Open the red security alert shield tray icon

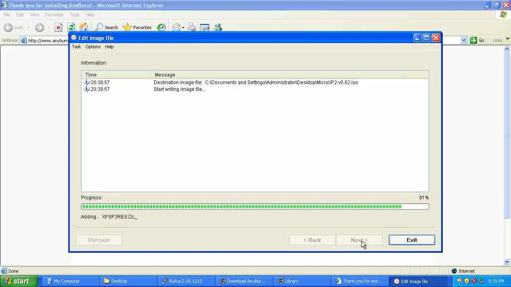click(x=474, y=281)
